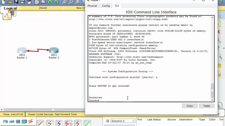Viewport: 225px width, 126px height.
Task: Pick the serial DCE cable with clock
Action: (x=69, y=123)
